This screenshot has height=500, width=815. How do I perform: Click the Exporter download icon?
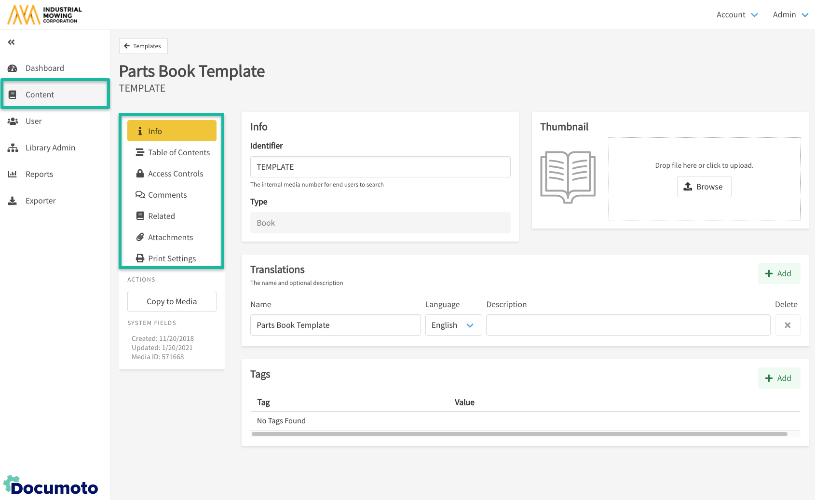[13, 201]
